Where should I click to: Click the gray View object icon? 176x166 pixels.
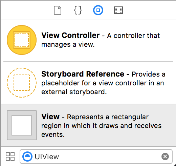coord(22,125)
